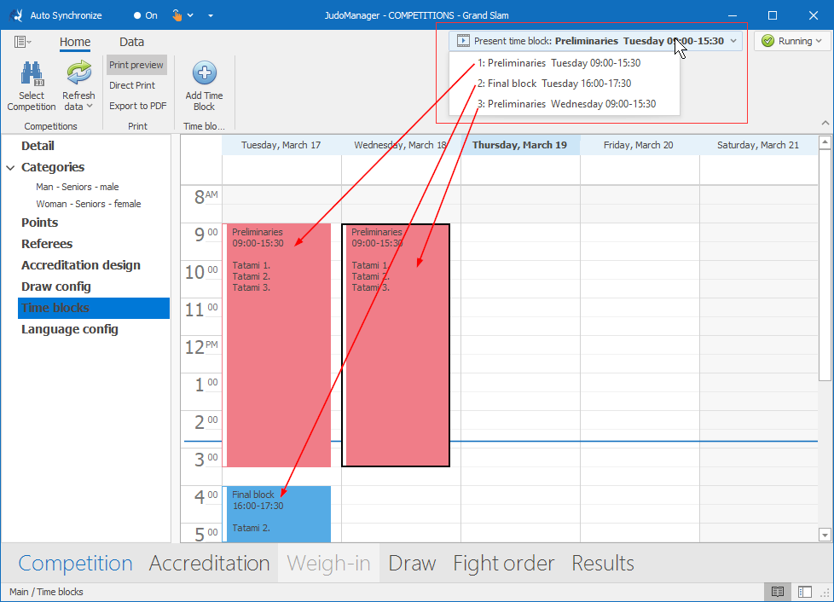Open the application menu list icon
This screenshot has height=602, width=834.
pos(20,42)
